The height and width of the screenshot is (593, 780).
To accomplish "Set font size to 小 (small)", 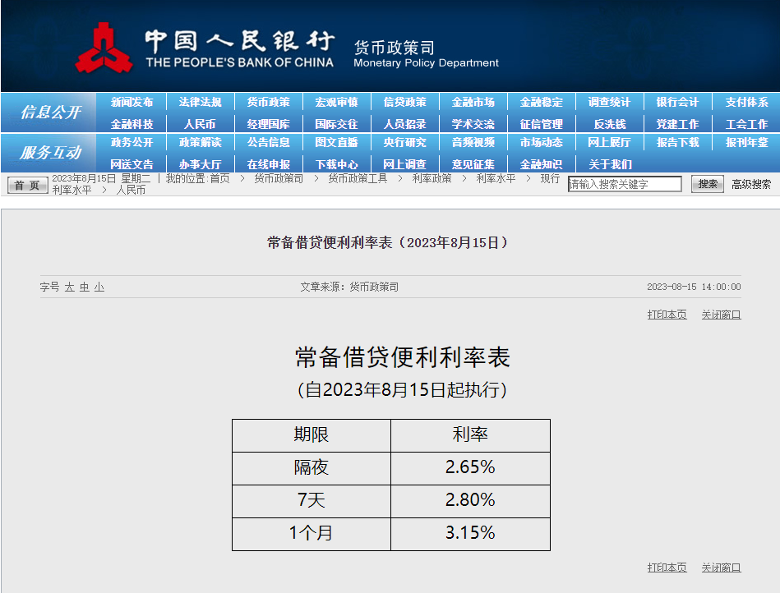I will click(99, 287).
